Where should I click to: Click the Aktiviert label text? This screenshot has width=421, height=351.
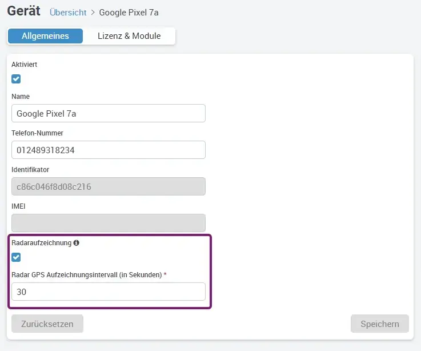[24, 65]
